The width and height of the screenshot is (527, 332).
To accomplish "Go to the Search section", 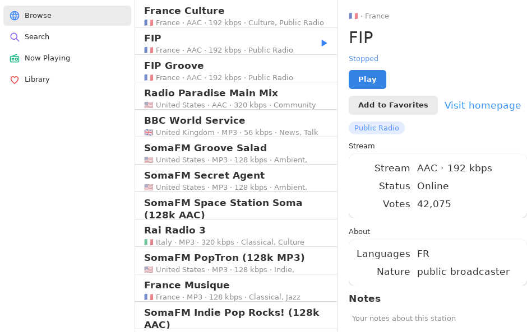I will [67, 37].
